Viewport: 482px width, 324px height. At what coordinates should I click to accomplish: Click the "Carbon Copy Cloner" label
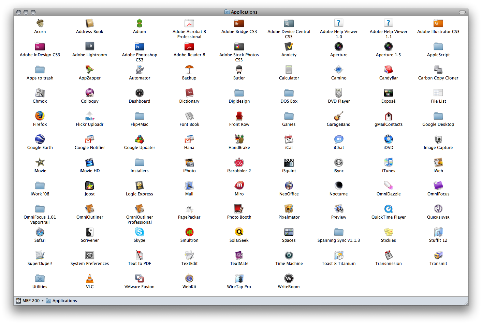coord(438,78)
